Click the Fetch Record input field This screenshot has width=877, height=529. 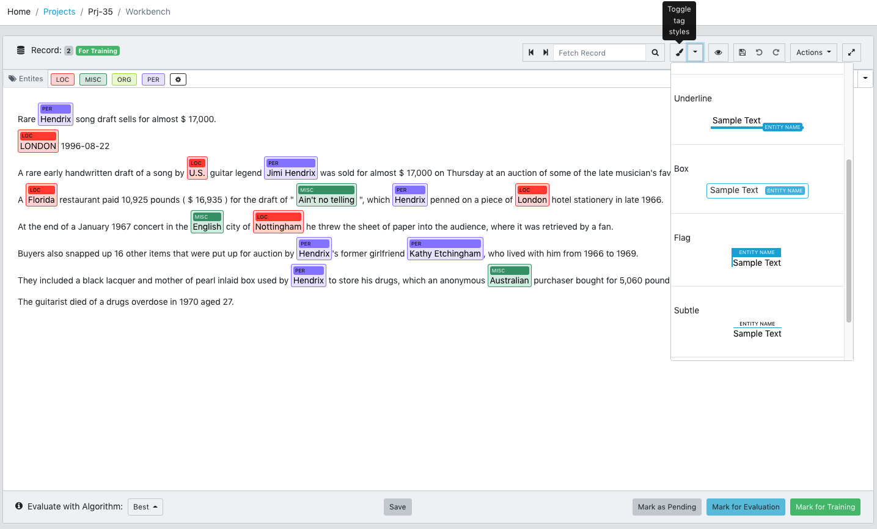click(x=600, y=53)
